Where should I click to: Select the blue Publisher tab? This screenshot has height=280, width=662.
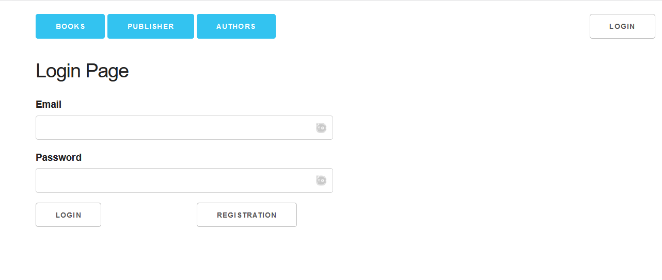[151, 26]
